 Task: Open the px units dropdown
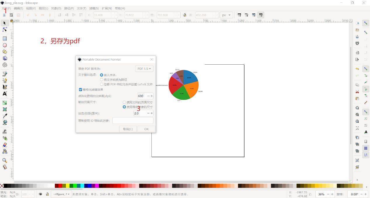[x=226, y=15]
